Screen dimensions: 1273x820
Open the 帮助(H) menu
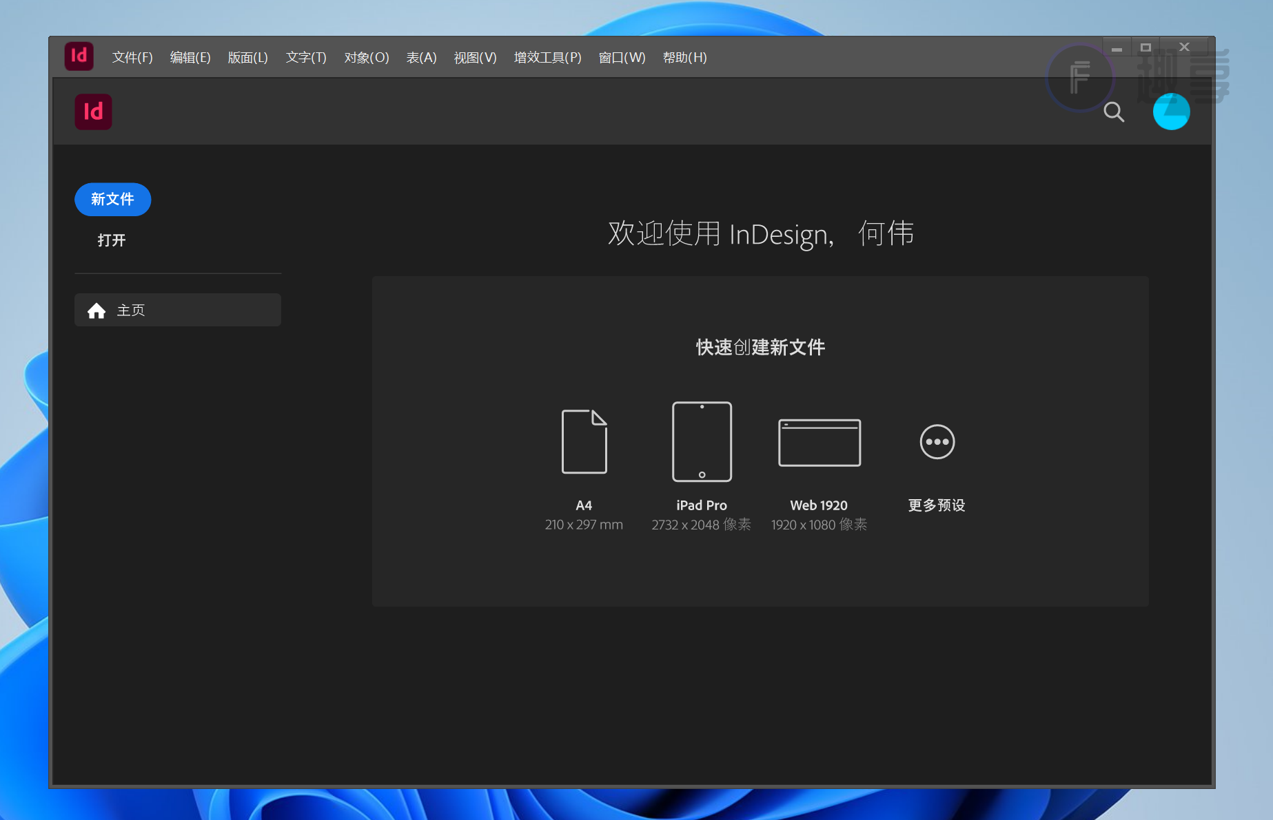click(x=684, y=57)
